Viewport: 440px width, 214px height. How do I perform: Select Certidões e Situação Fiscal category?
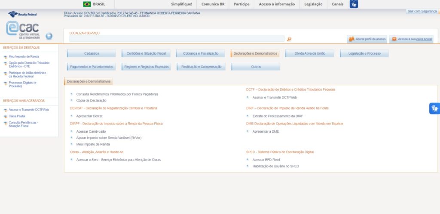pos(146,54)
